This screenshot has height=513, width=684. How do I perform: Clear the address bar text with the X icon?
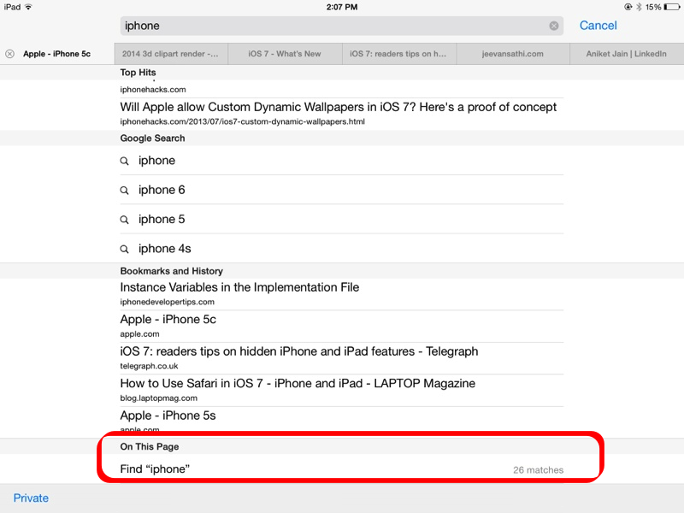tap(553, 26)
